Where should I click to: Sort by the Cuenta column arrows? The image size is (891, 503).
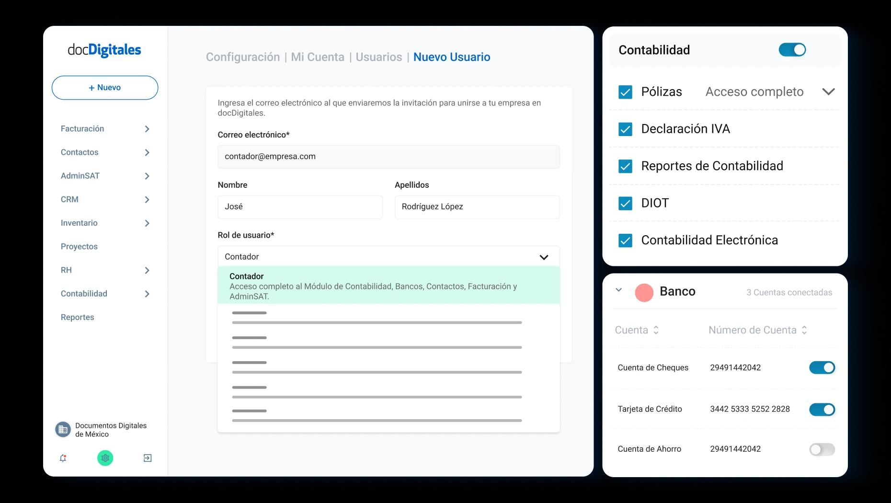(656, 330)
